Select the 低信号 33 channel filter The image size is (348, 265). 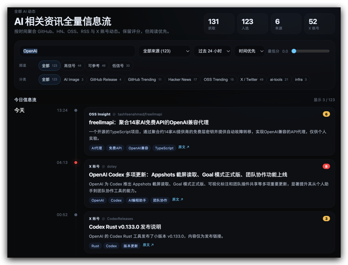pyautogui.click(x=121, y=66)
